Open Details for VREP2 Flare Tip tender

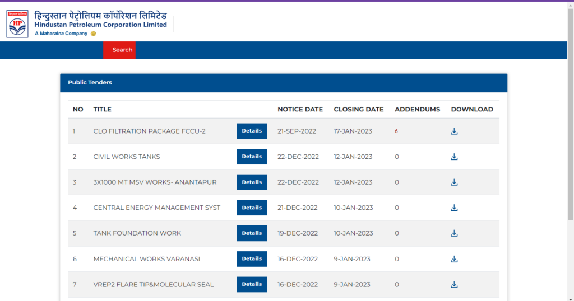click(252, 284)
